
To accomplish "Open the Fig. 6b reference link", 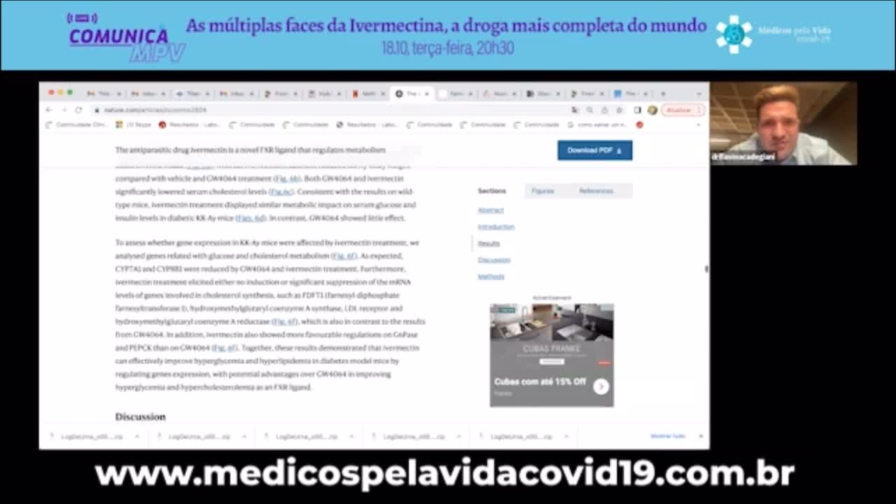I will pos(287,178).
